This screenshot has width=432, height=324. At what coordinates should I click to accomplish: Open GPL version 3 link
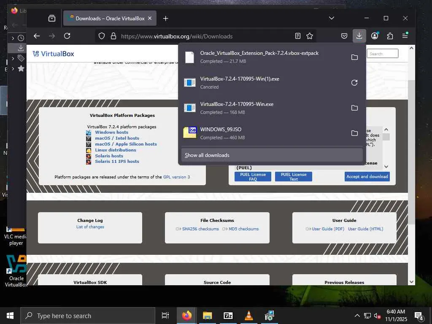[176, 177]
